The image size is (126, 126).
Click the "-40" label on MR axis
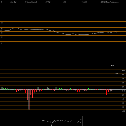pos(123,99)
